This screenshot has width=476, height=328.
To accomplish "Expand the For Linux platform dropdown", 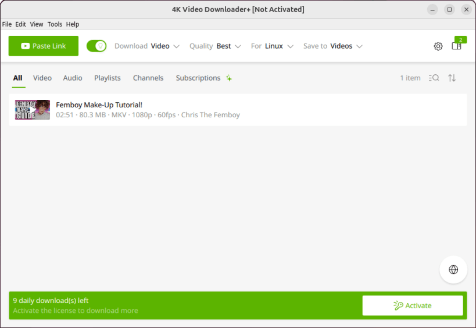I will [272, 46].
